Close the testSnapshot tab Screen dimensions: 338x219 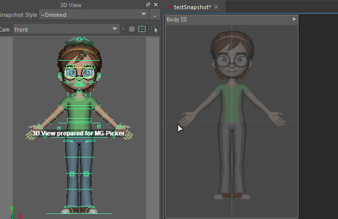216,7
